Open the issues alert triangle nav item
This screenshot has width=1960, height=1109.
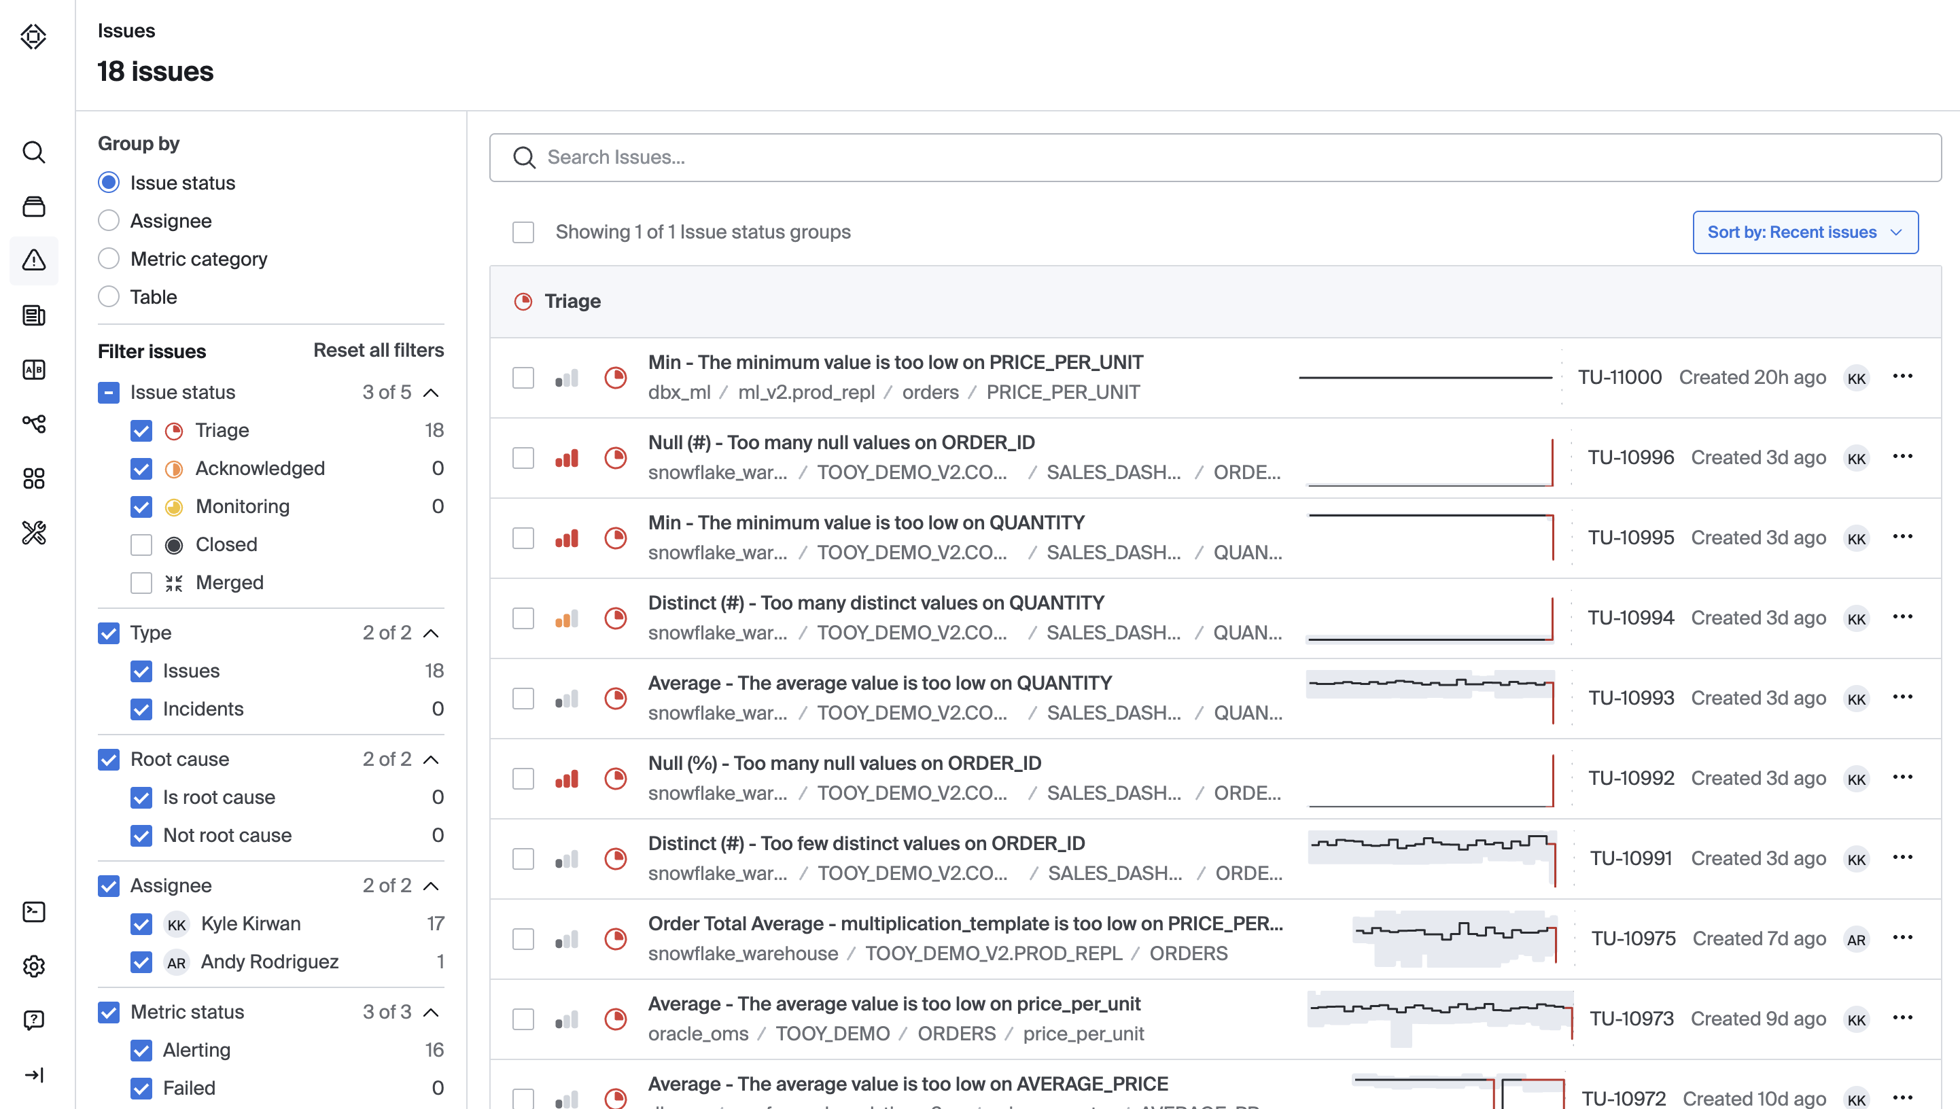[33, 260]
